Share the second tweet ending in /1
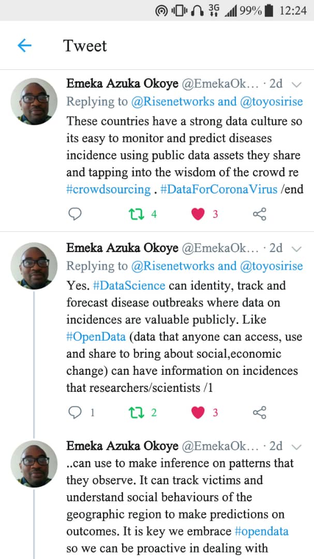 click(x=259, y=413)
